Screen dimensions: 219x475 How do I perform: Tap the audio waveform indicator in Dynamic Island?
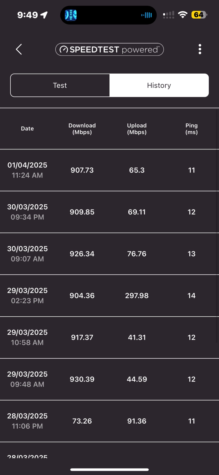(x=147, y=15)
